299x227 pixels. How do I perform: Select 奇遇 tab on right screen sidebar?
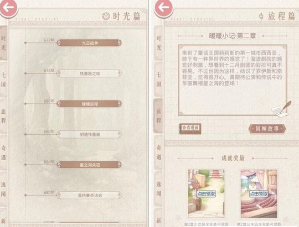(159, 152)
